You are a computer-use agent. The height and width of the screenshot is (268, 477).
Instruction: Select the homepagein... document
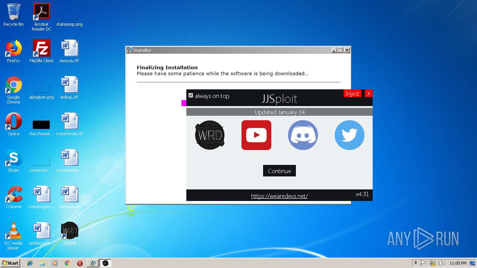(41, 197)
